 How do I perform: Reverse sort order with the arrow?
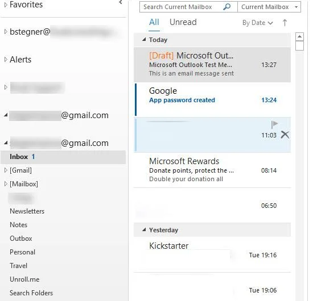(x=285, y=23)
